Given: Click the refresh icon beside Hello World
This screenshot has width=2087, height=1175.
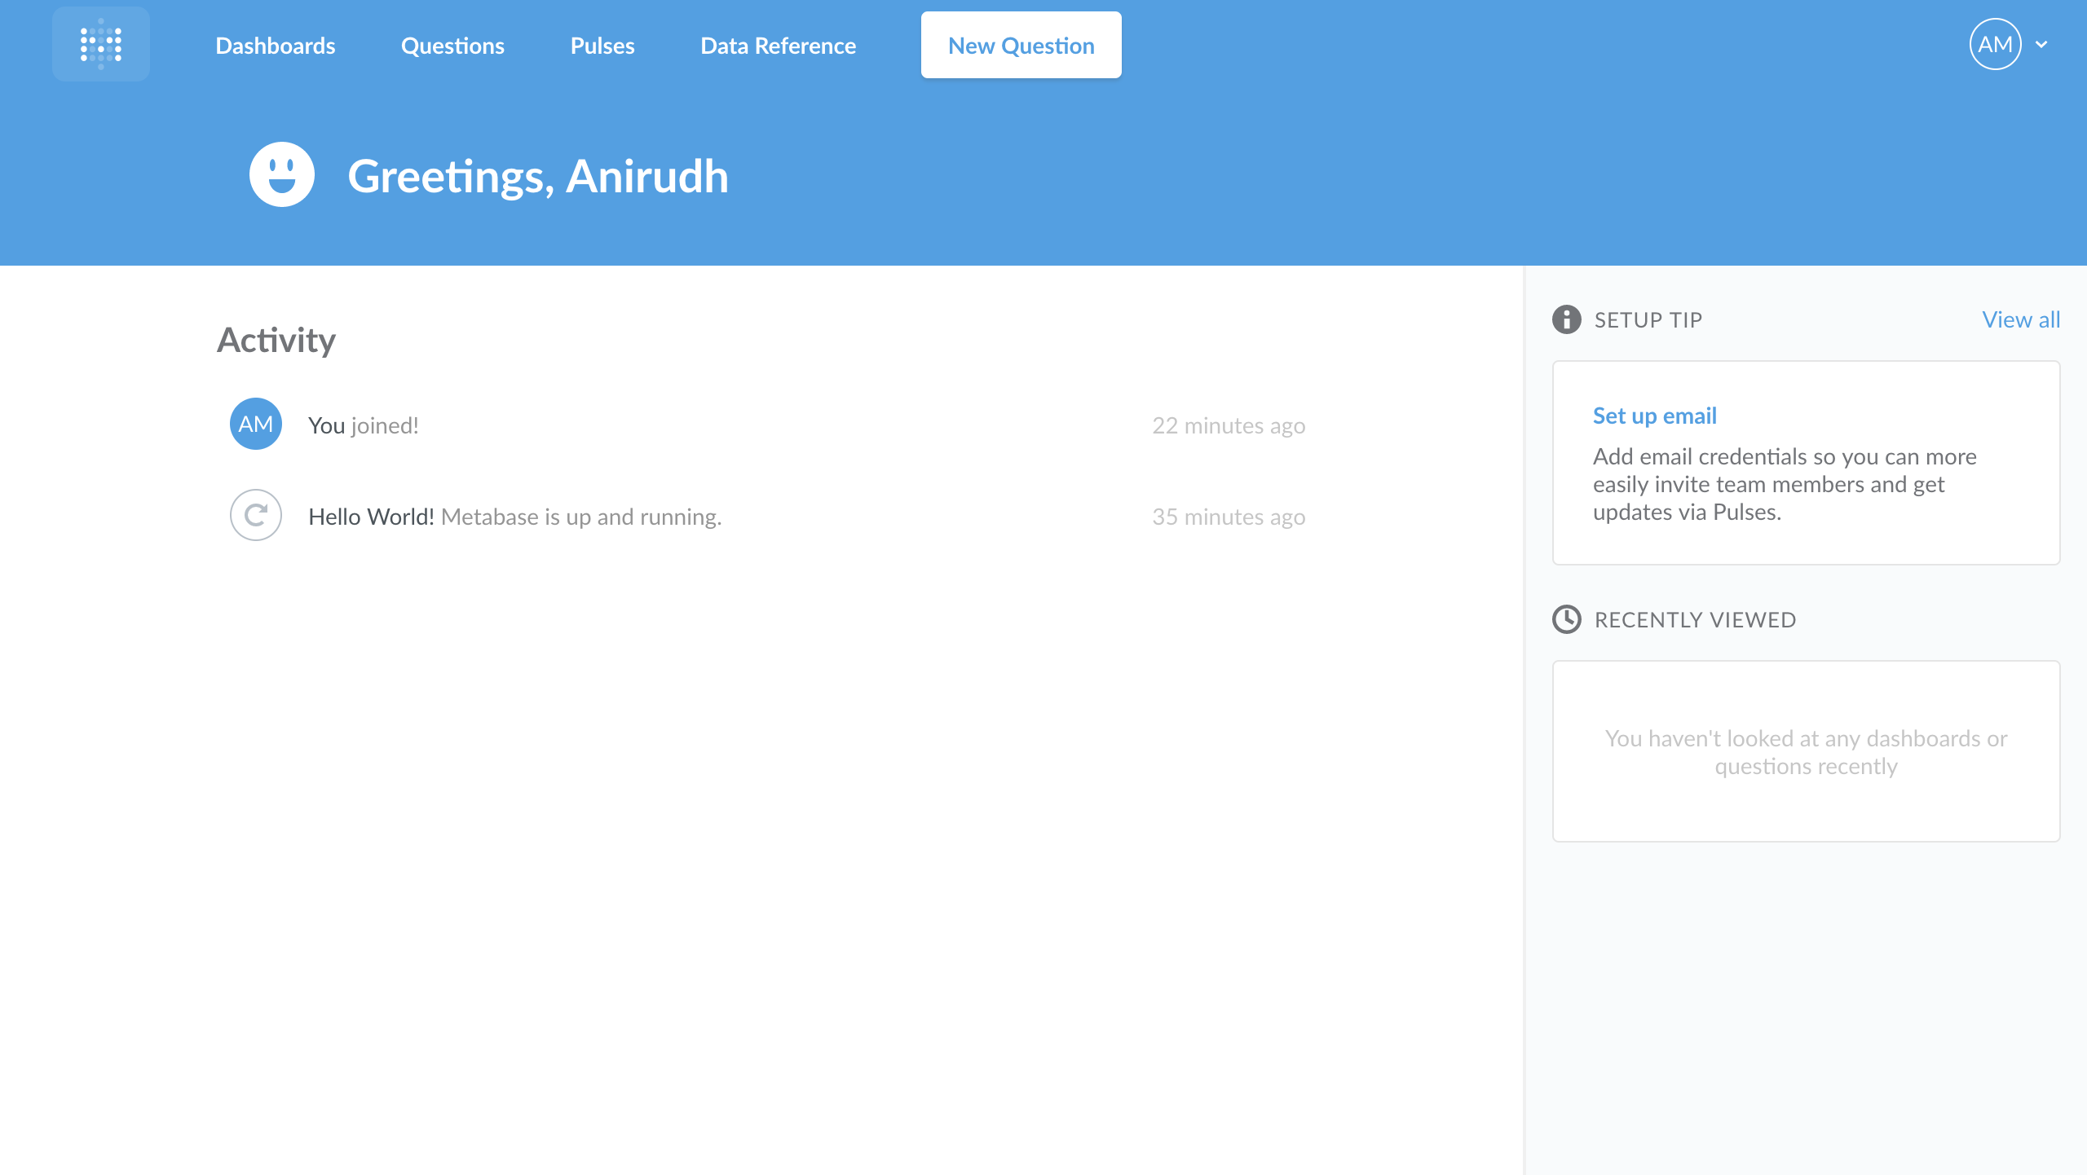Looking at the screenshot, I should click(255, 515).
